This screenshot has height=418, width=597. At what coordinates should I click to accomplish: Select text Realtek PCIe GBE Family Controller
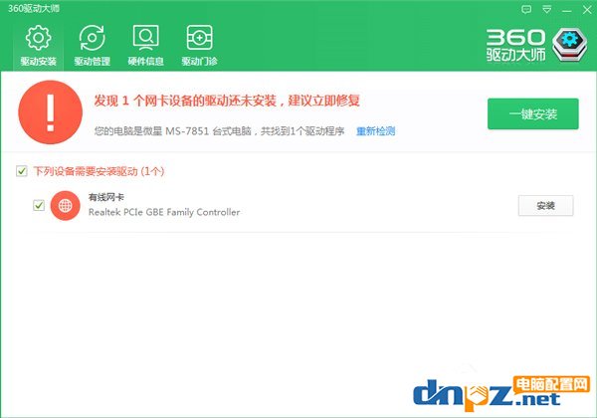[x=164, y=212]
